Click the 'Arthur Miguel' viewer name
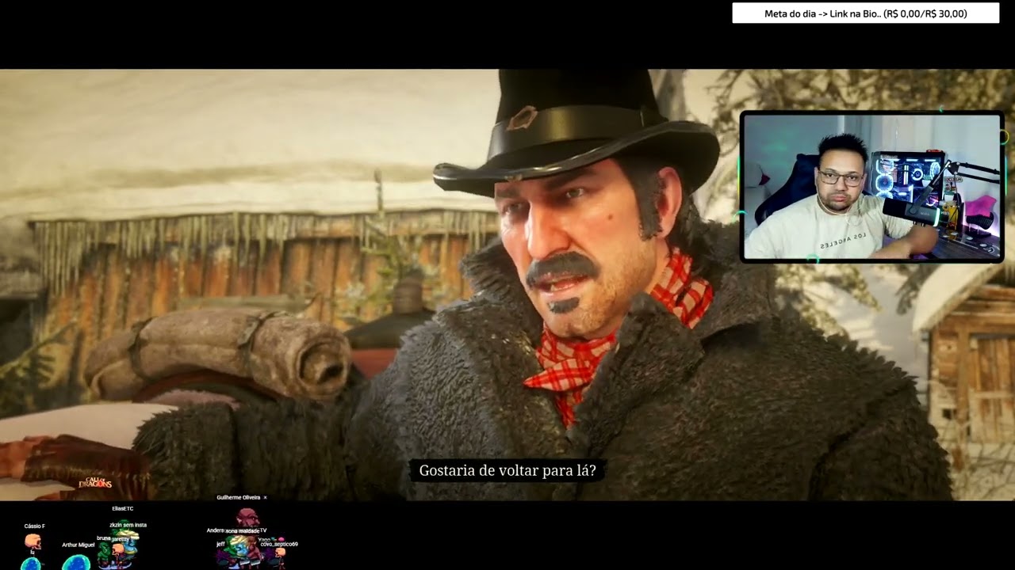The image size is (1015, 570). [x=79, y=545]
